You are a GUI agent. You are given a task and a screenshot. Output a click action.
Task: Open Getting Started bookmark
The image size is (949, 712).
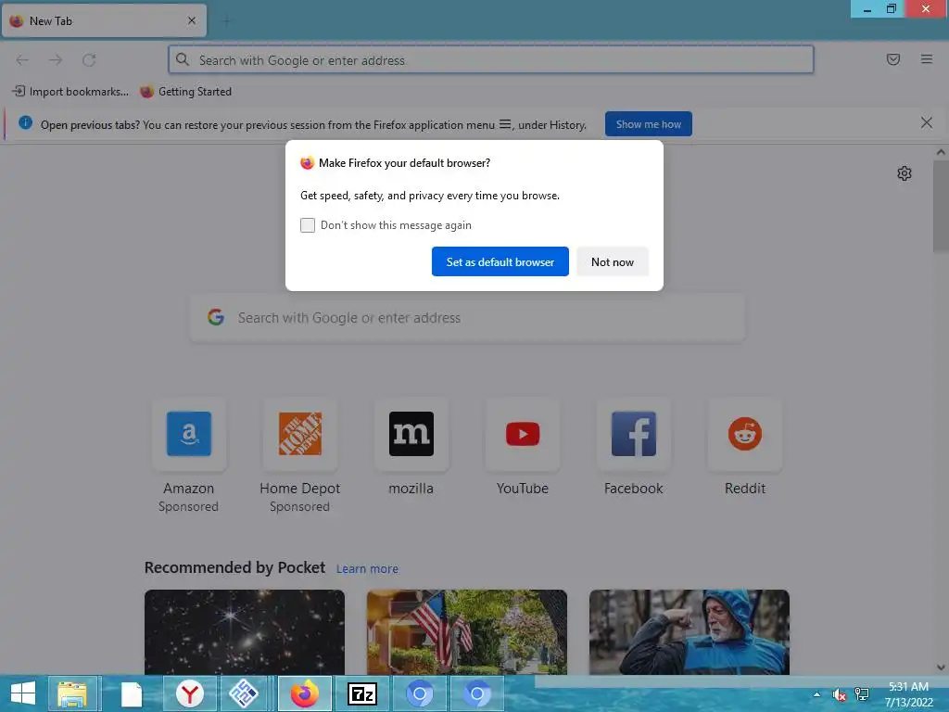tap(185, 92)
